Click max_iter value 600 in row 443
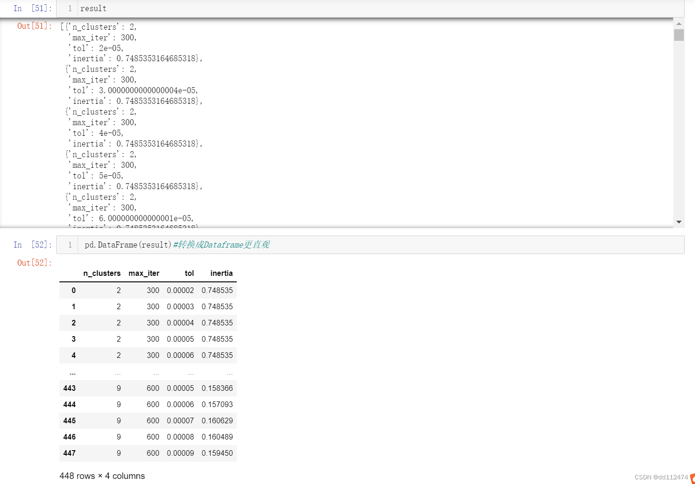 tap(153, 388)
